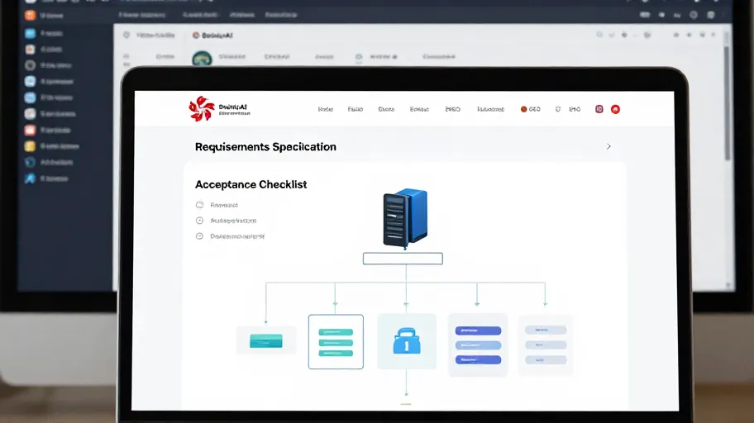Open the yellow icon in the rear monitor sidebar

pyautogui.click(x=31, y=146)
